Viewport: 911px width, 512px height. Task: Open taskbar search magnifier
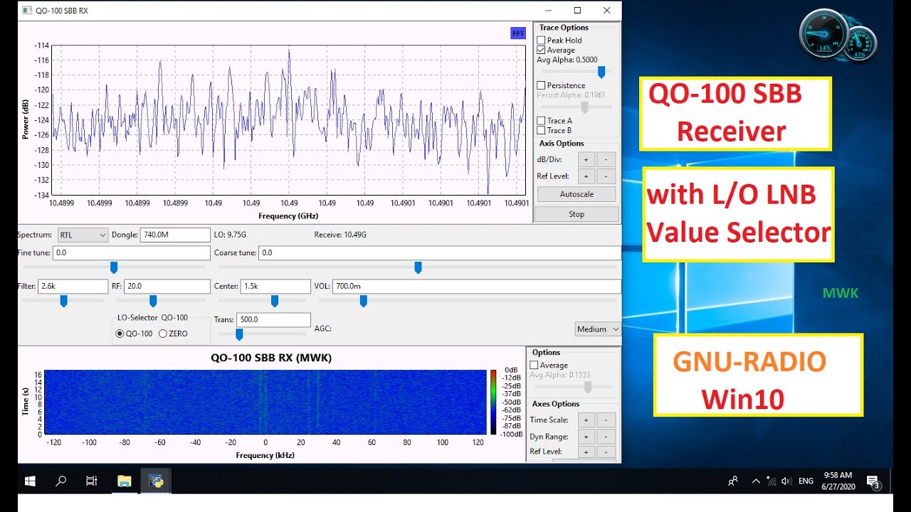[x=60, y=481]
